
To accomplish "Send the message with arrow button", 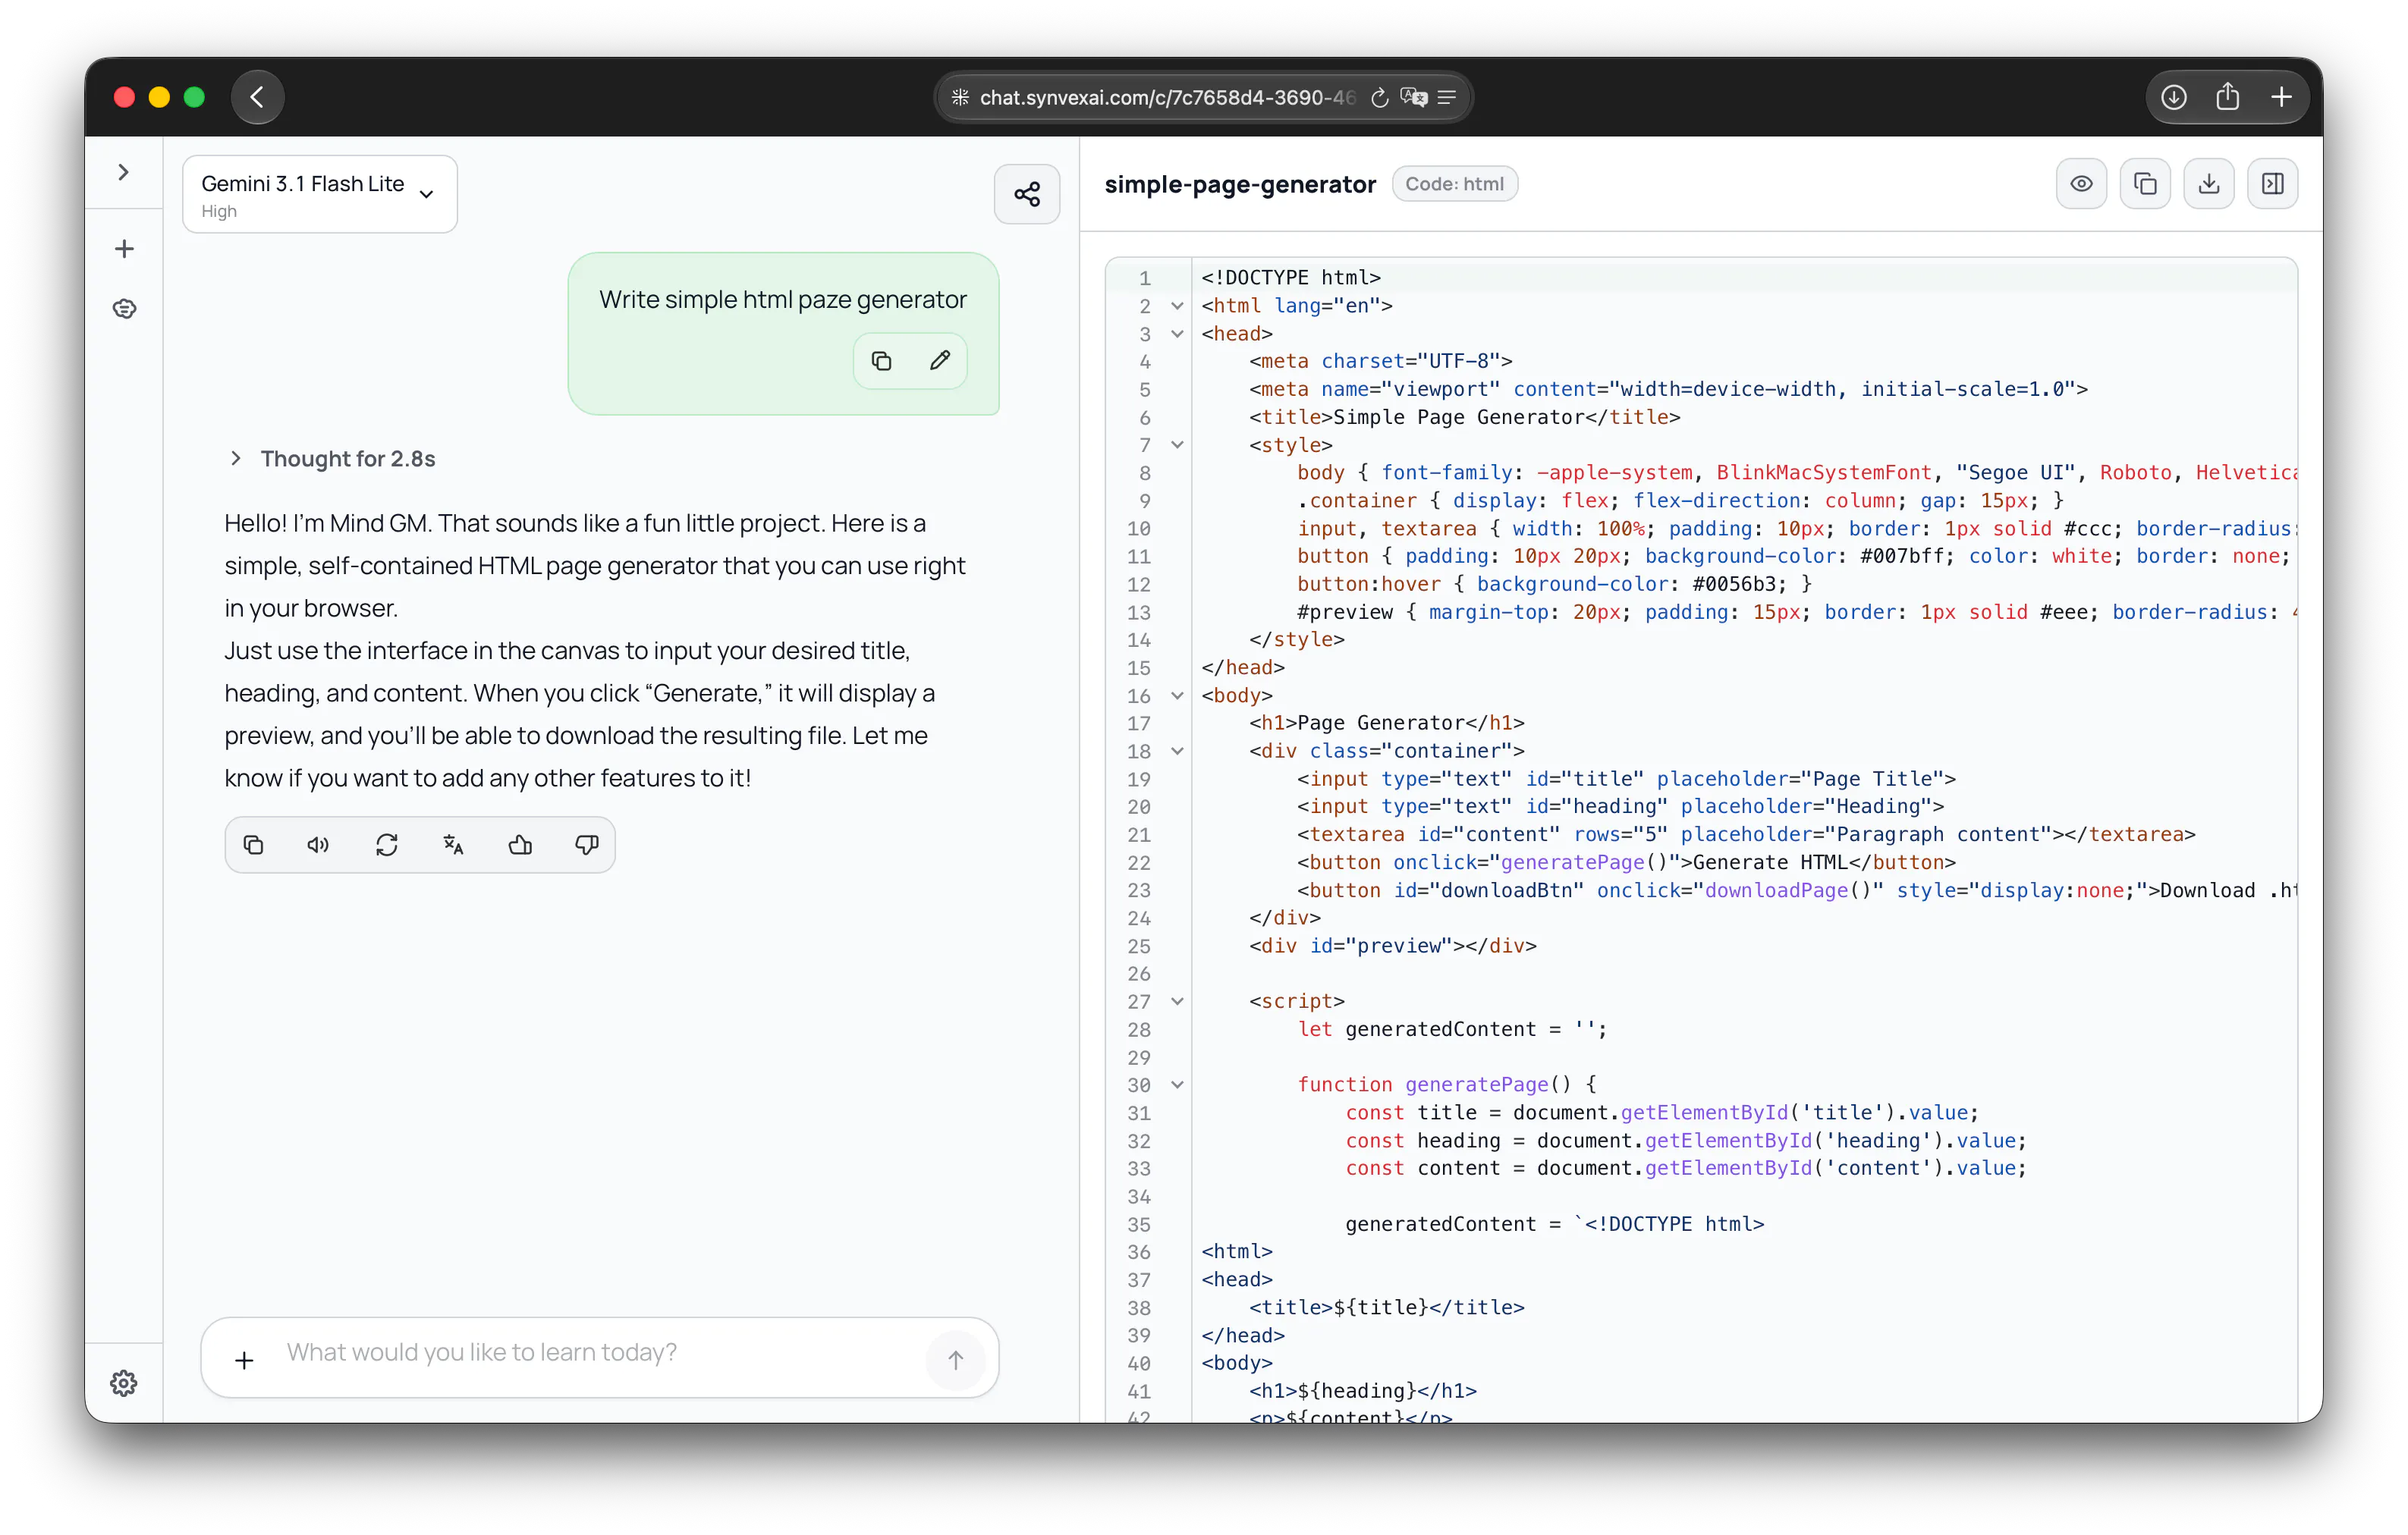I will (955, 1359).
